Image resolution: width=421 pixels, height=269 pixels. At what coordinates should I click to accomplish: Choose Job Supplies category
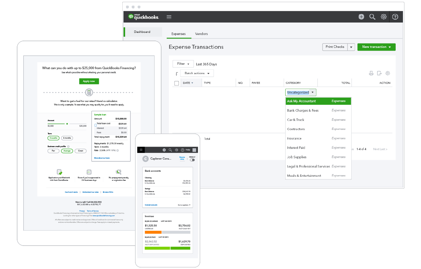tap(318, 157)
